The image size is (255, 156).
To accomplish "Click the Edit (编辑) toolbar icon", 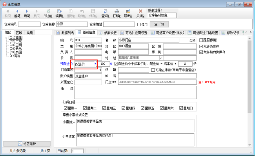I will click(x=59, y=11).
